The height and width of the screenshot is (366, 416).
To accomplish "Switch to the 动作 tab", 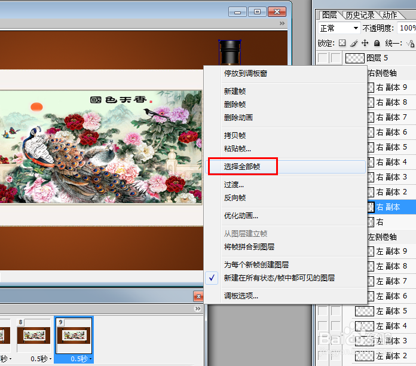I will 390,15.
